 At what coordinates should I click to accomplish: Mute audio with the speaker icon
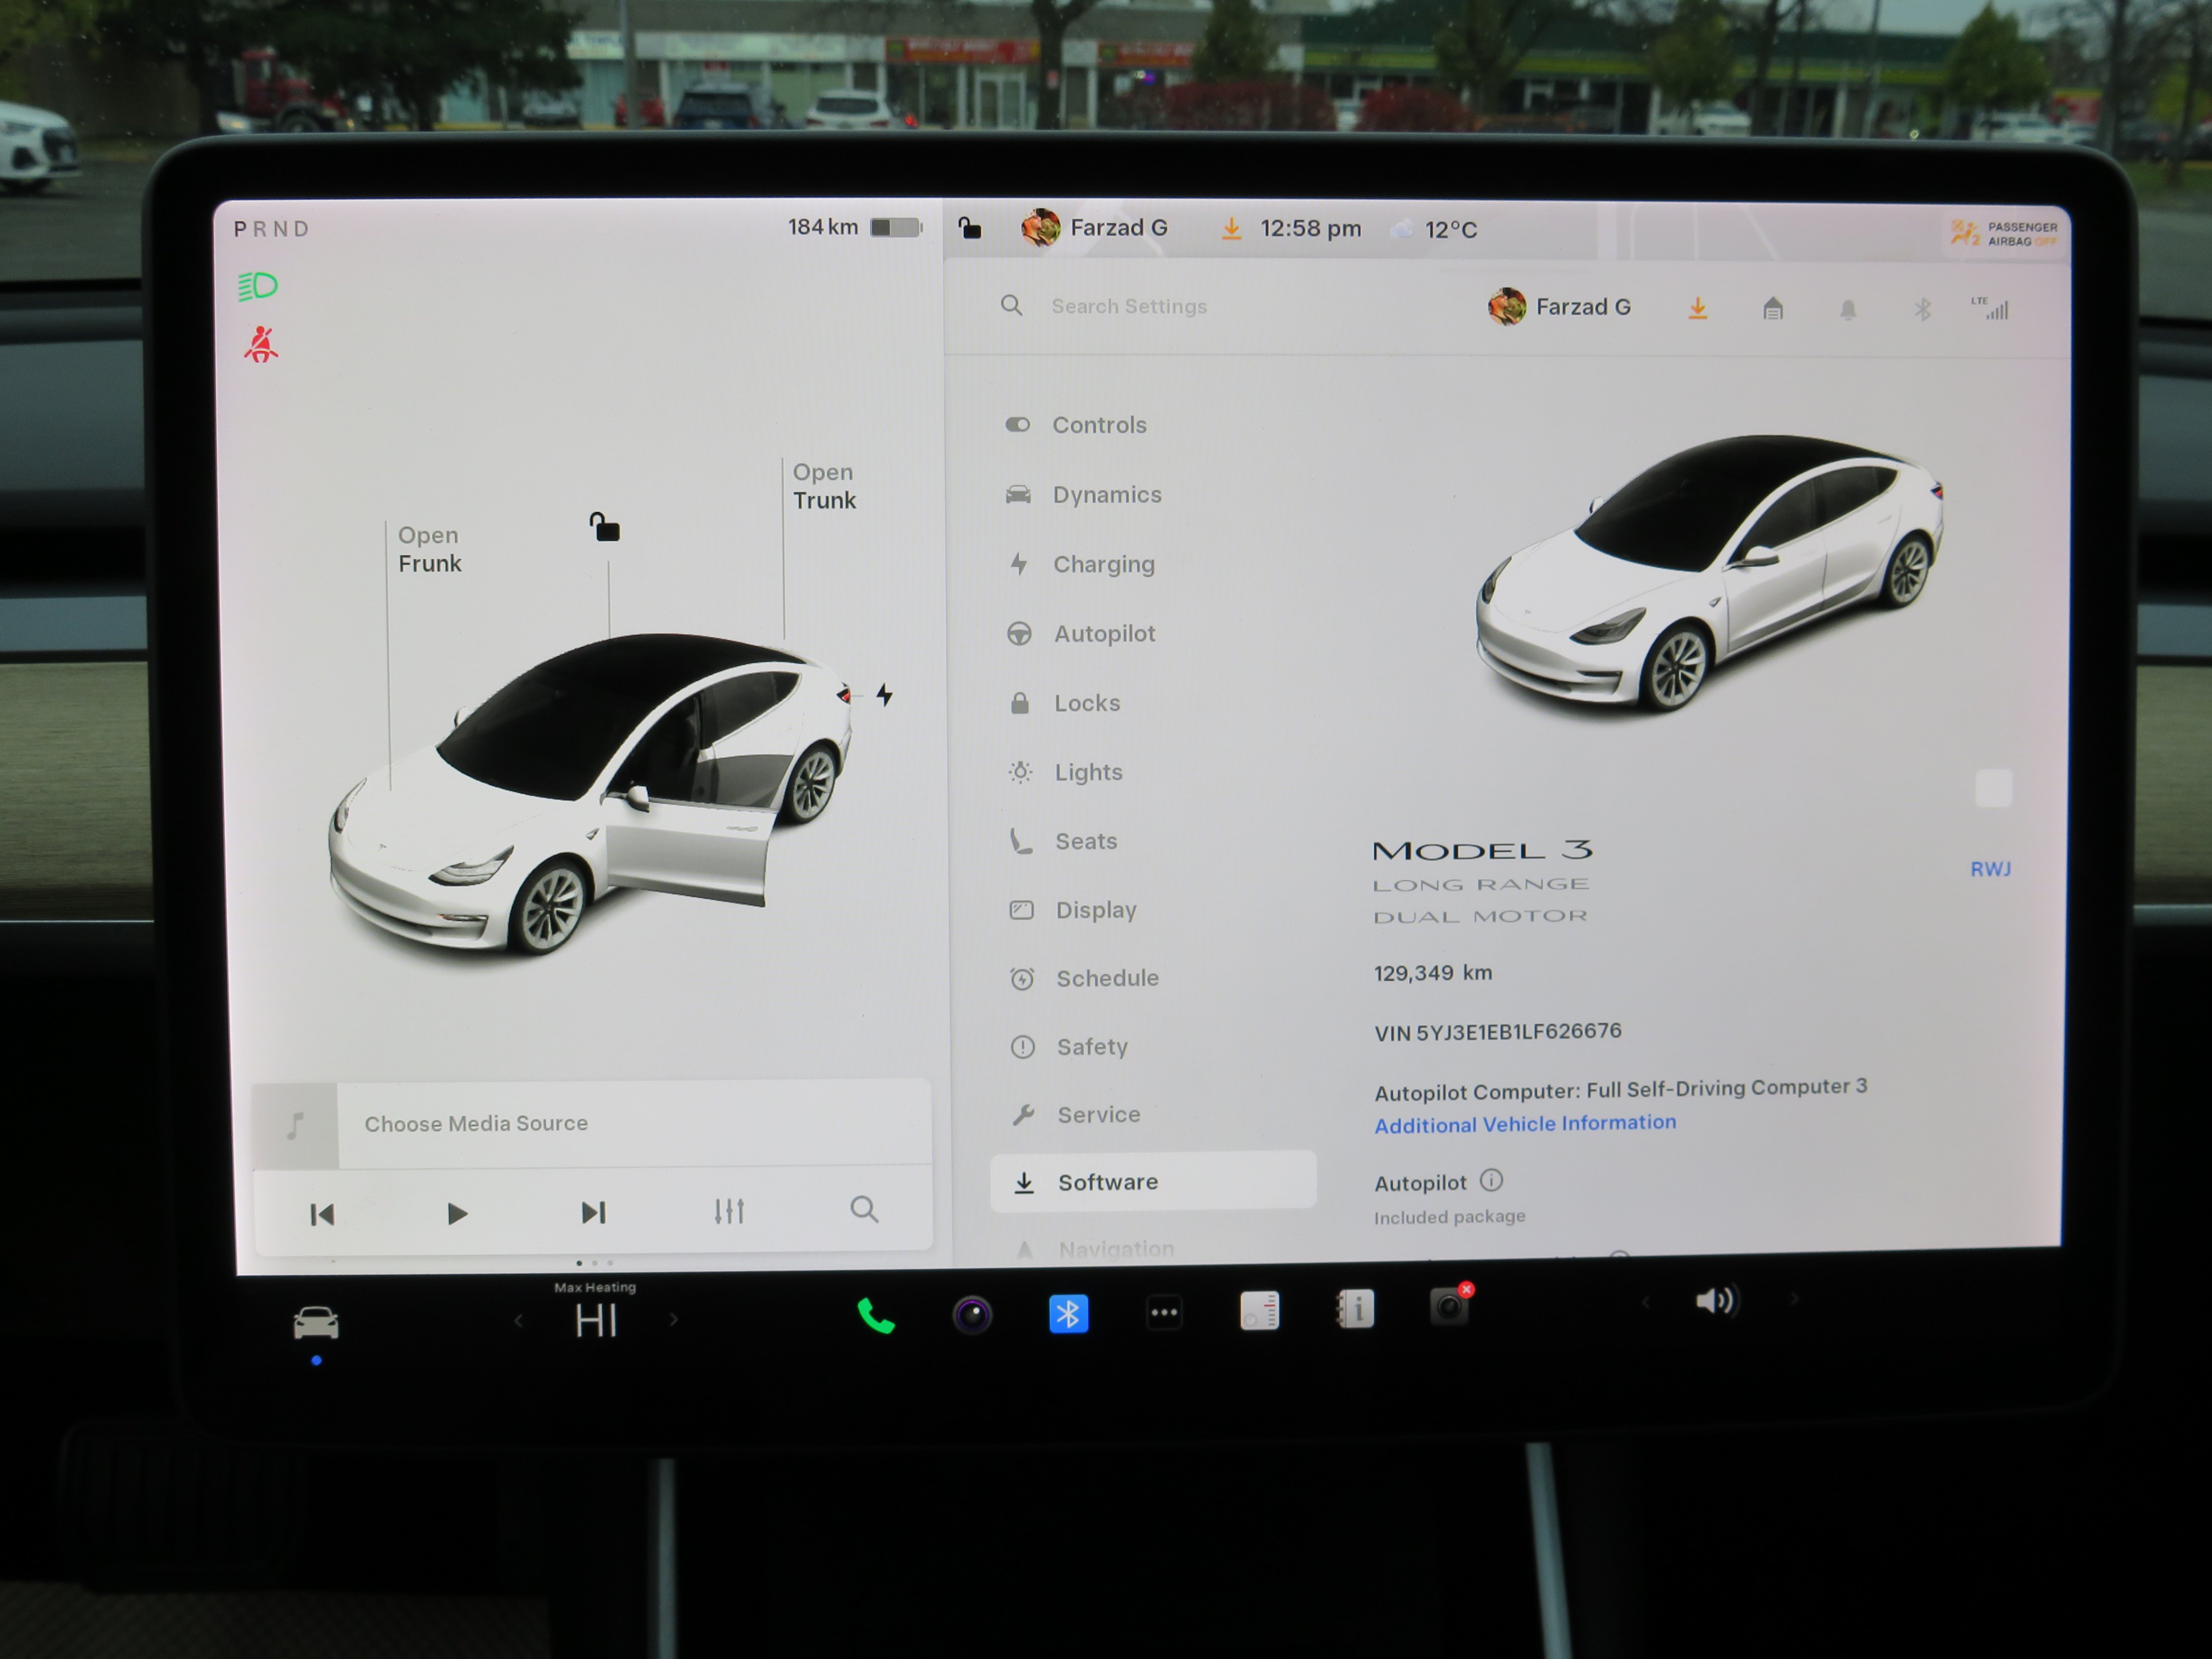pyautogui.click(x=1717, y=1299)
